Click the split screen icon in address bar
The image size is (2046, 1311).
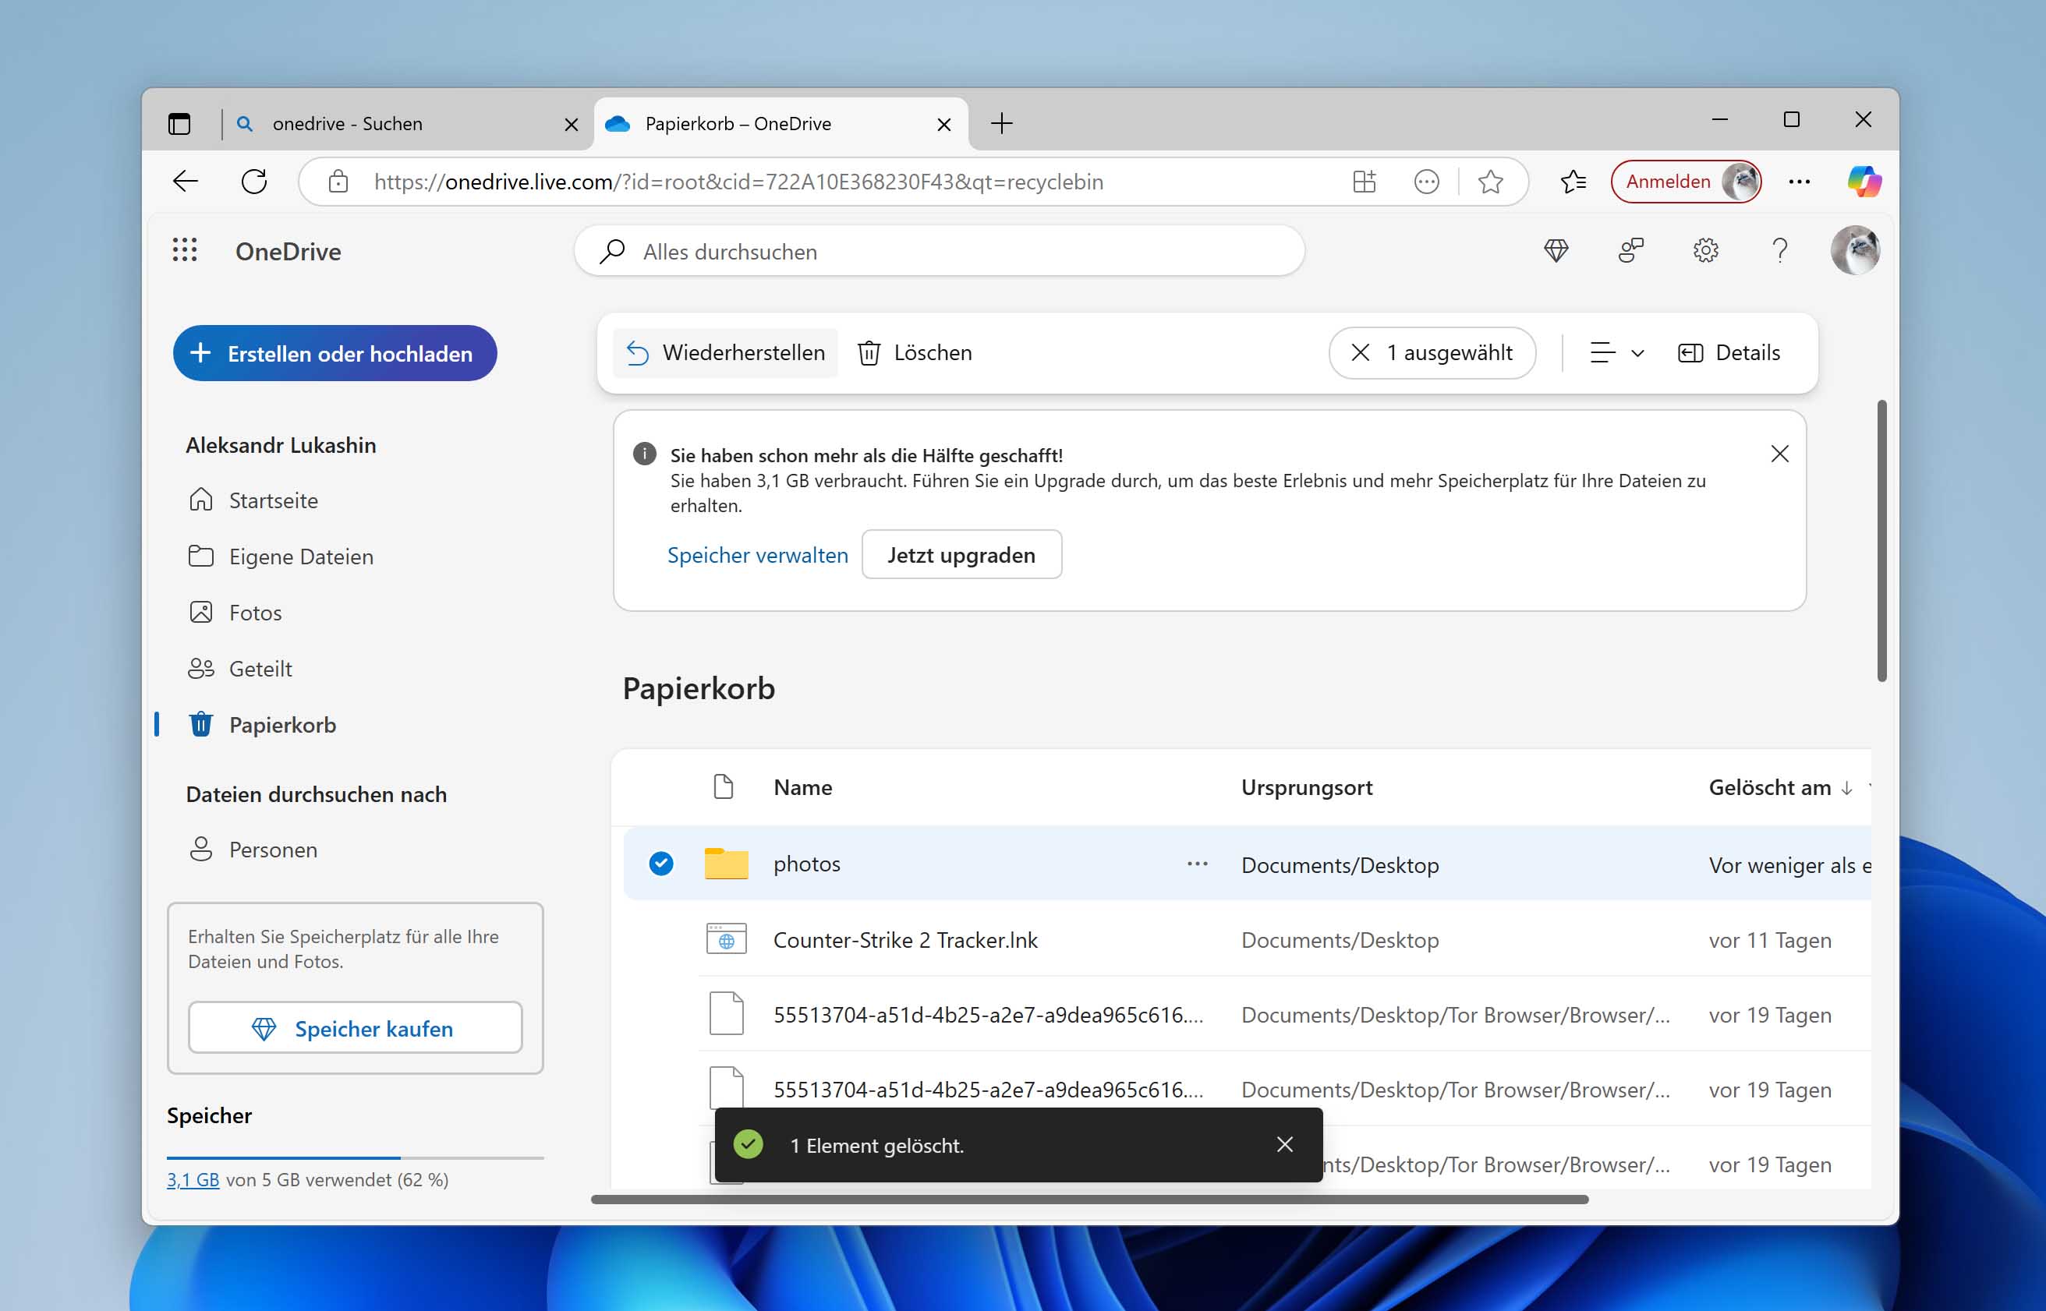tap(1364, 182)
